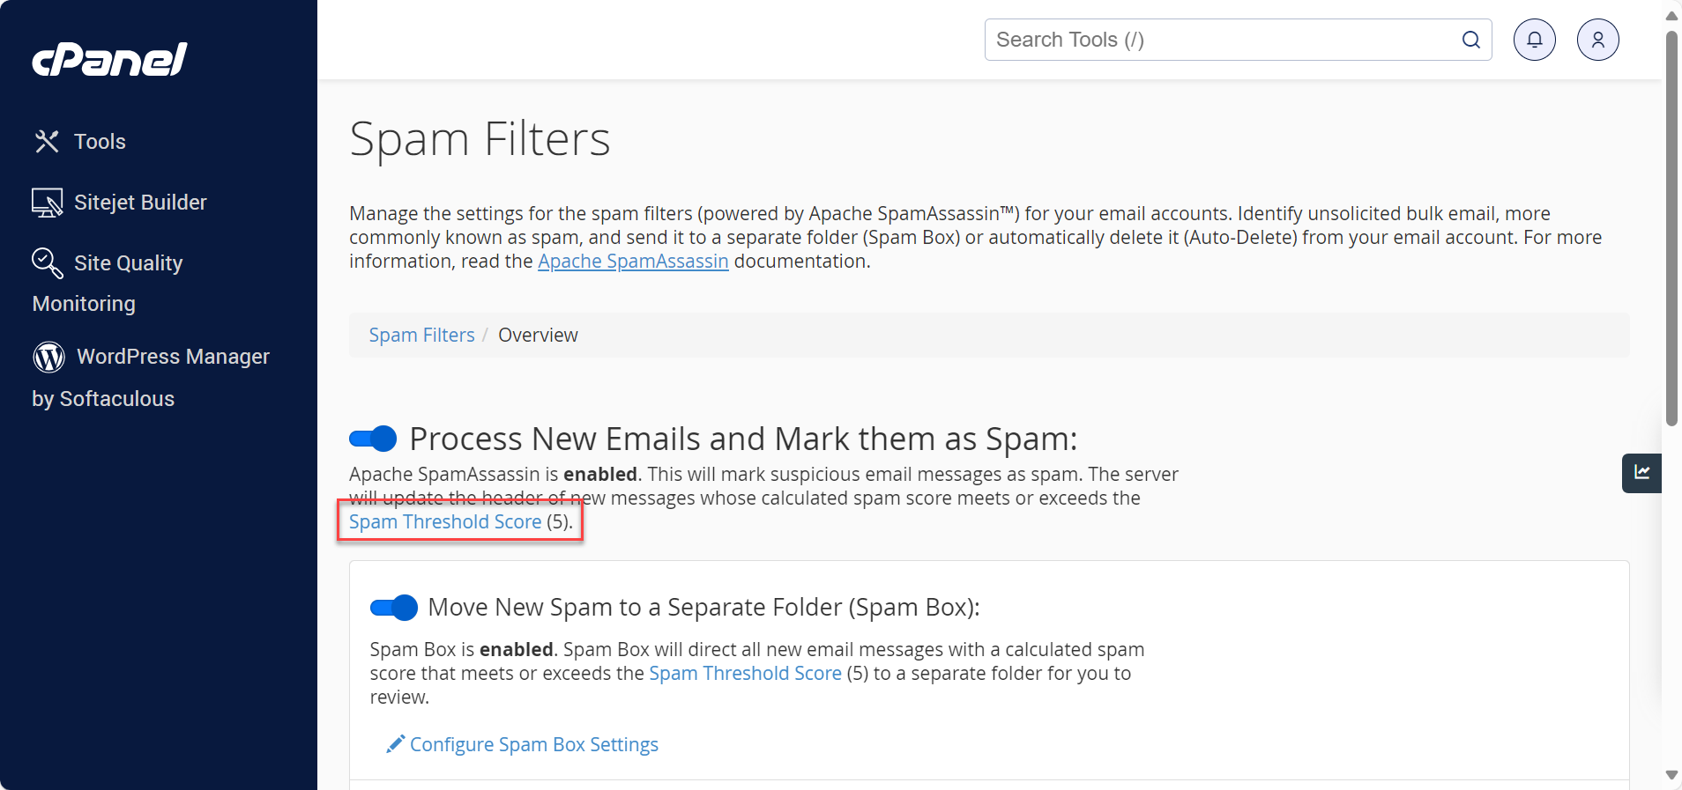Viewport: 1682px width, 790px height.
Task: Click the analytics chart icon on right edge
Action: point(1643,473)
